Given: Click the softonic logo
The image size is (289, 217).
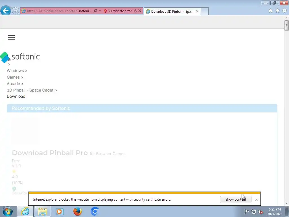Looking at the screenshot, I should (x=20, y=57).
